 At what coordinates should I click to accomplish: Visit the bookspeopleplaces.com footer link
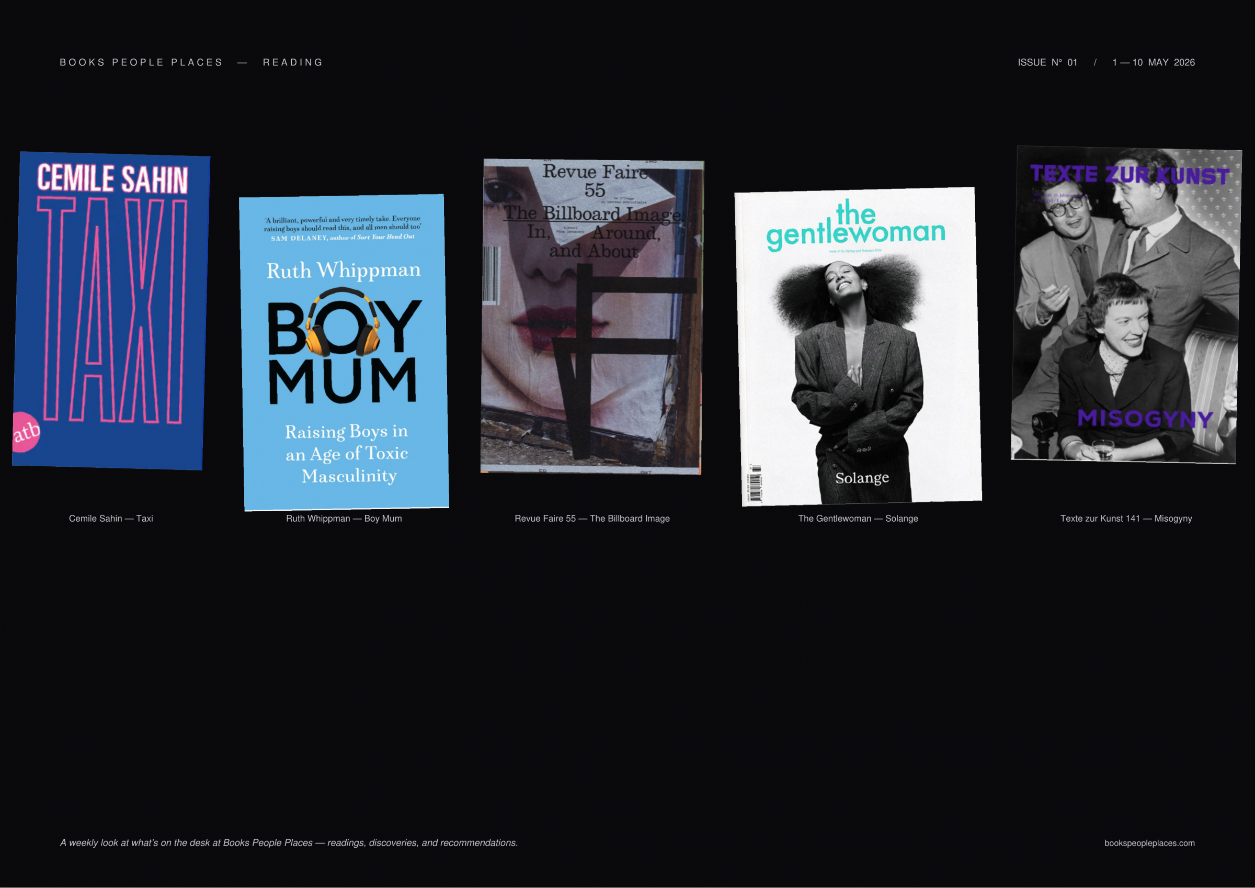[x=1149, y=843]
